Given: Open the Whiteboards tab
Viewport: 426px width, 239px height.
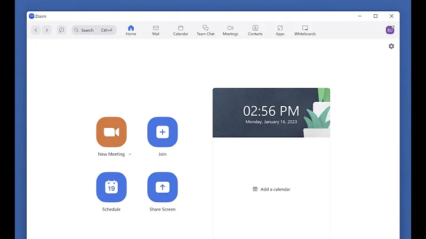Looking at the screenshot, I should point(305,30).
